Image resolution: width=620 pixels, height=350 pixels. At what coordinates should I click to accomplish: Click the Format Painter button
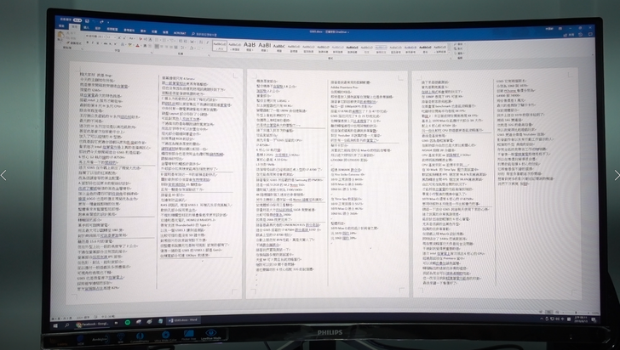(74, 43)
